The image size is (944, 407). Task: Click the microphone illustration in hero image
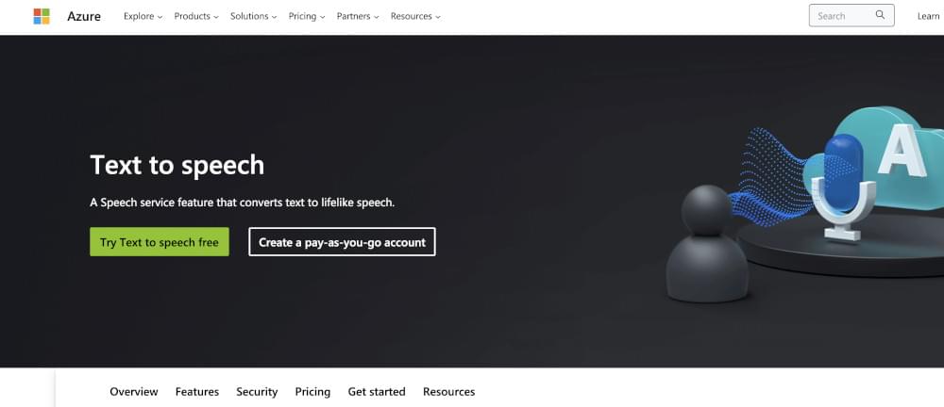point(843,187)
